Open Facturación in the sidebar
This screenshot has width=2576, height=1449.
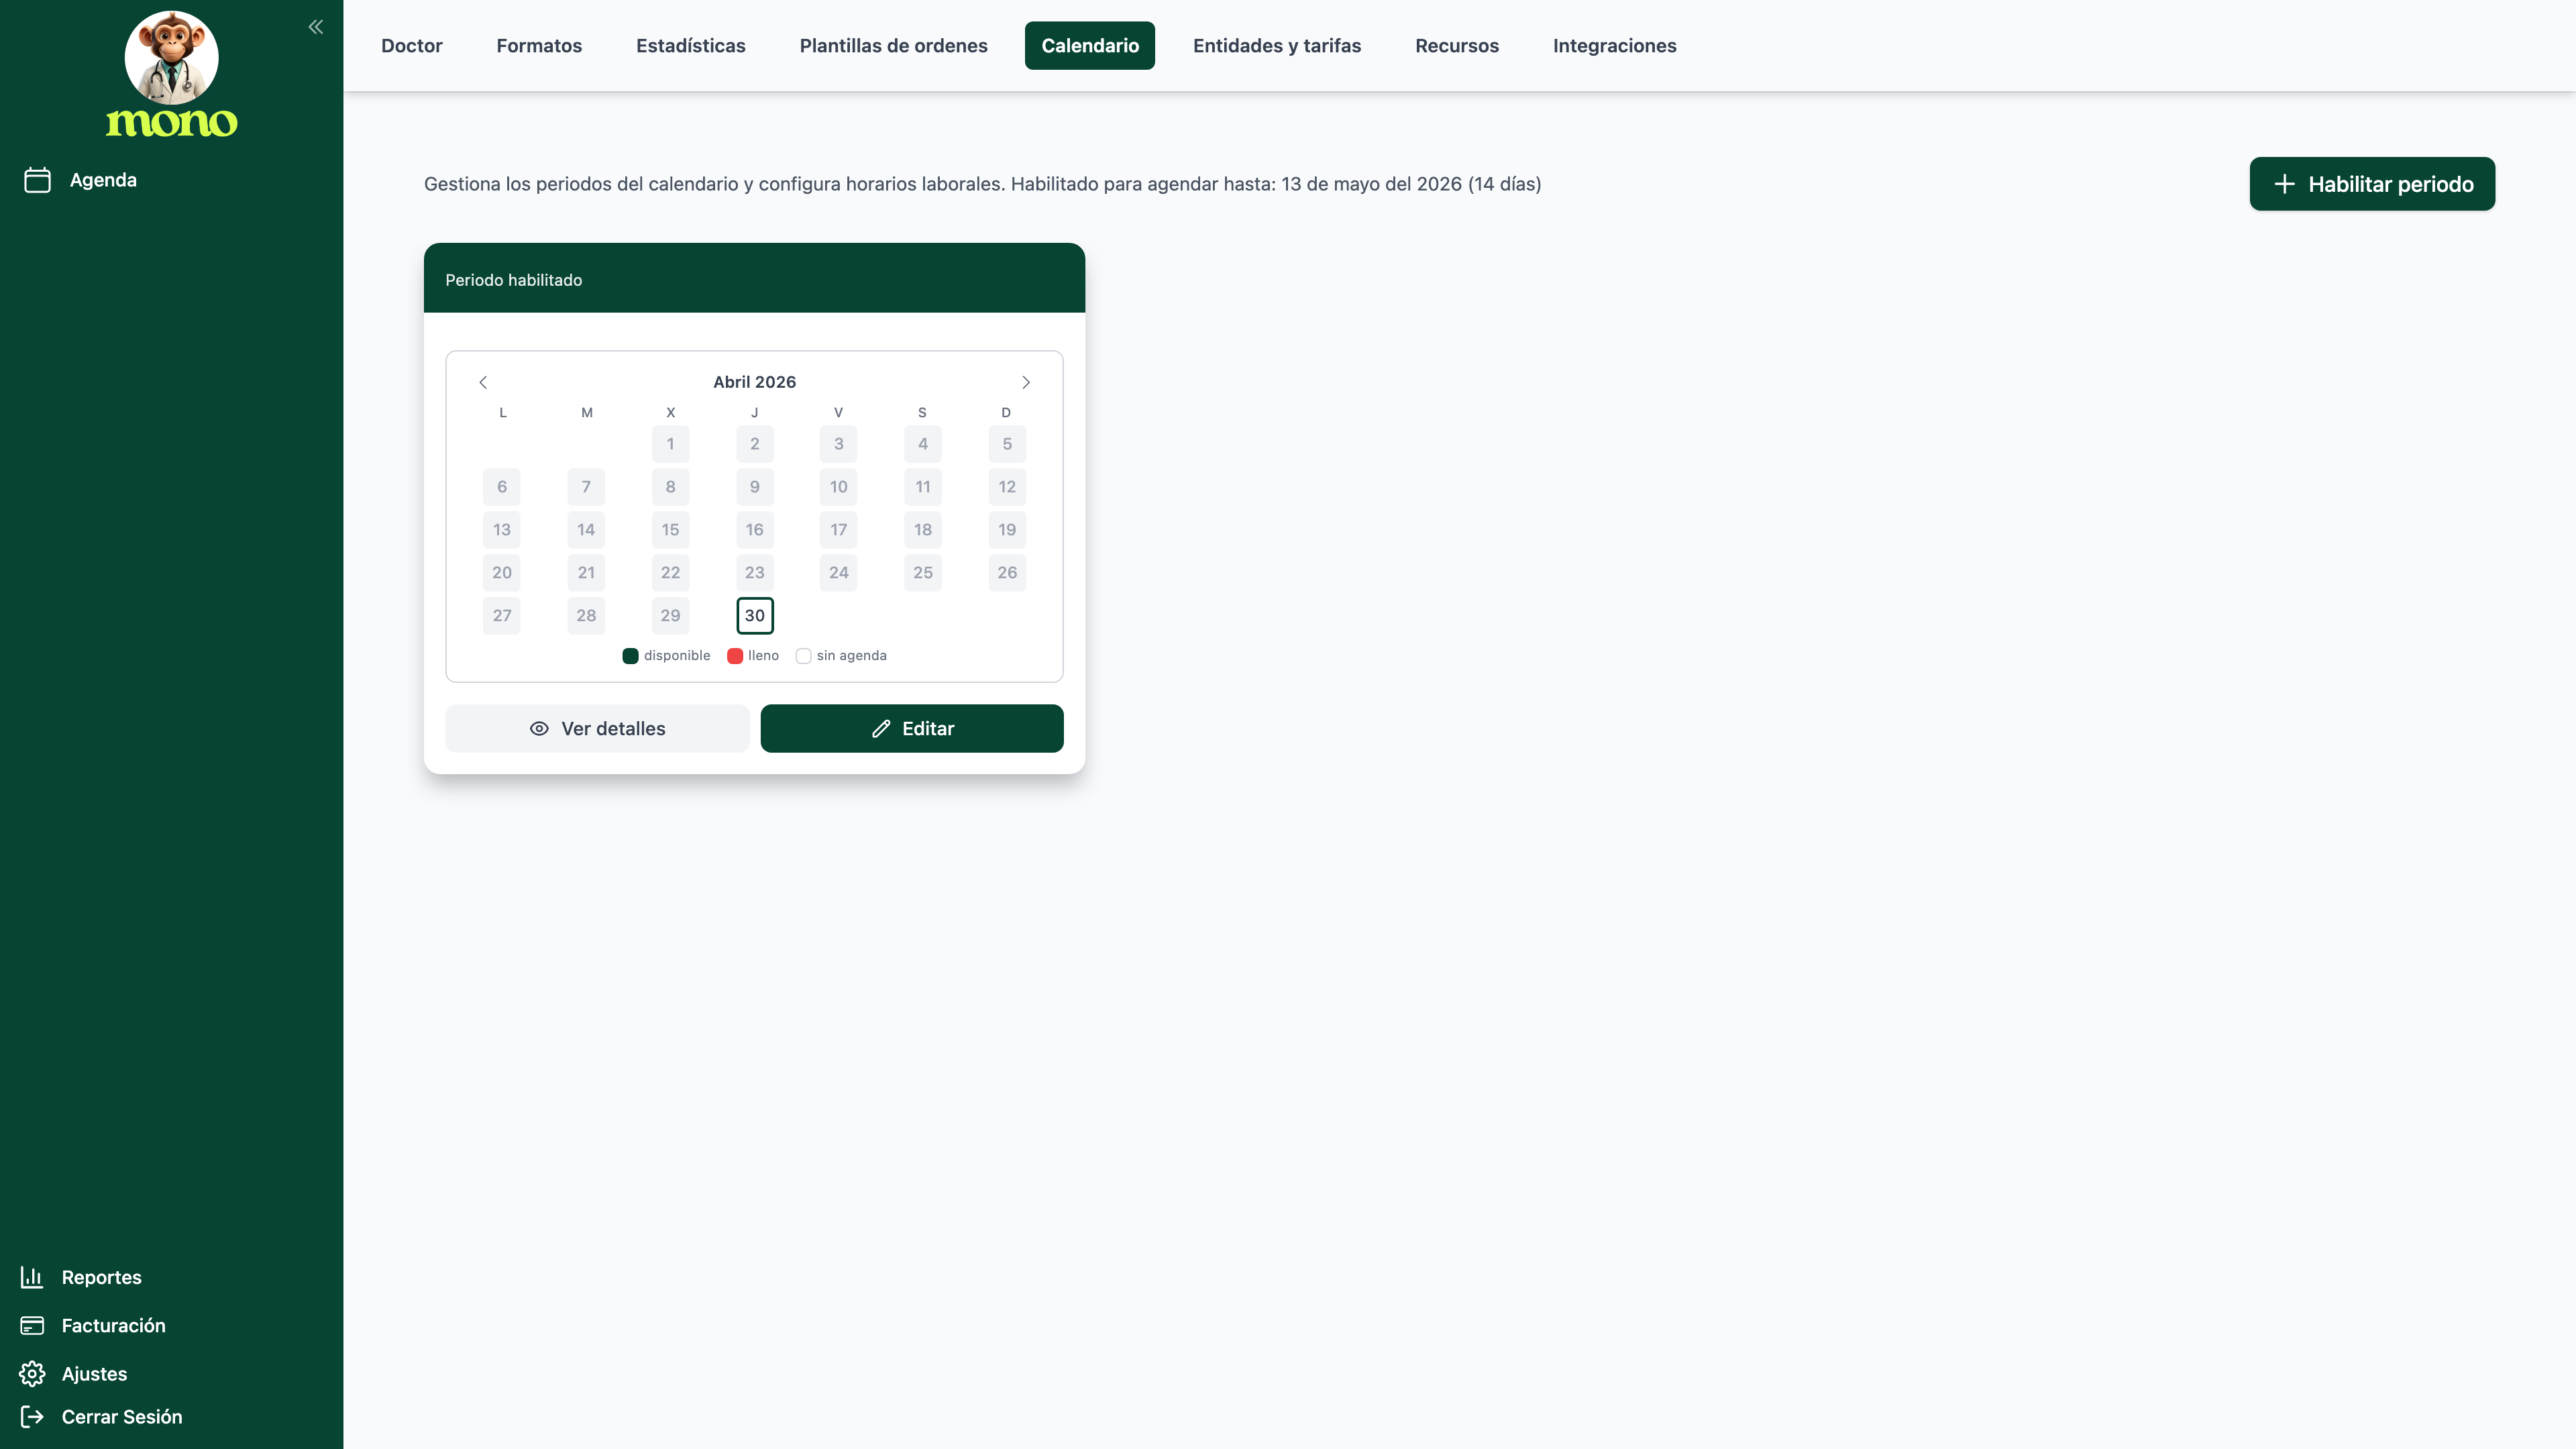pyautogui.click(x=94, y=1325)
